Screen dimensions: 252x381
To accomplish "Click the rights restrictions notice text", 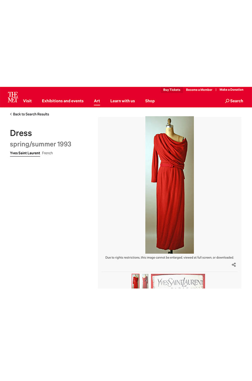I will 169,257.
